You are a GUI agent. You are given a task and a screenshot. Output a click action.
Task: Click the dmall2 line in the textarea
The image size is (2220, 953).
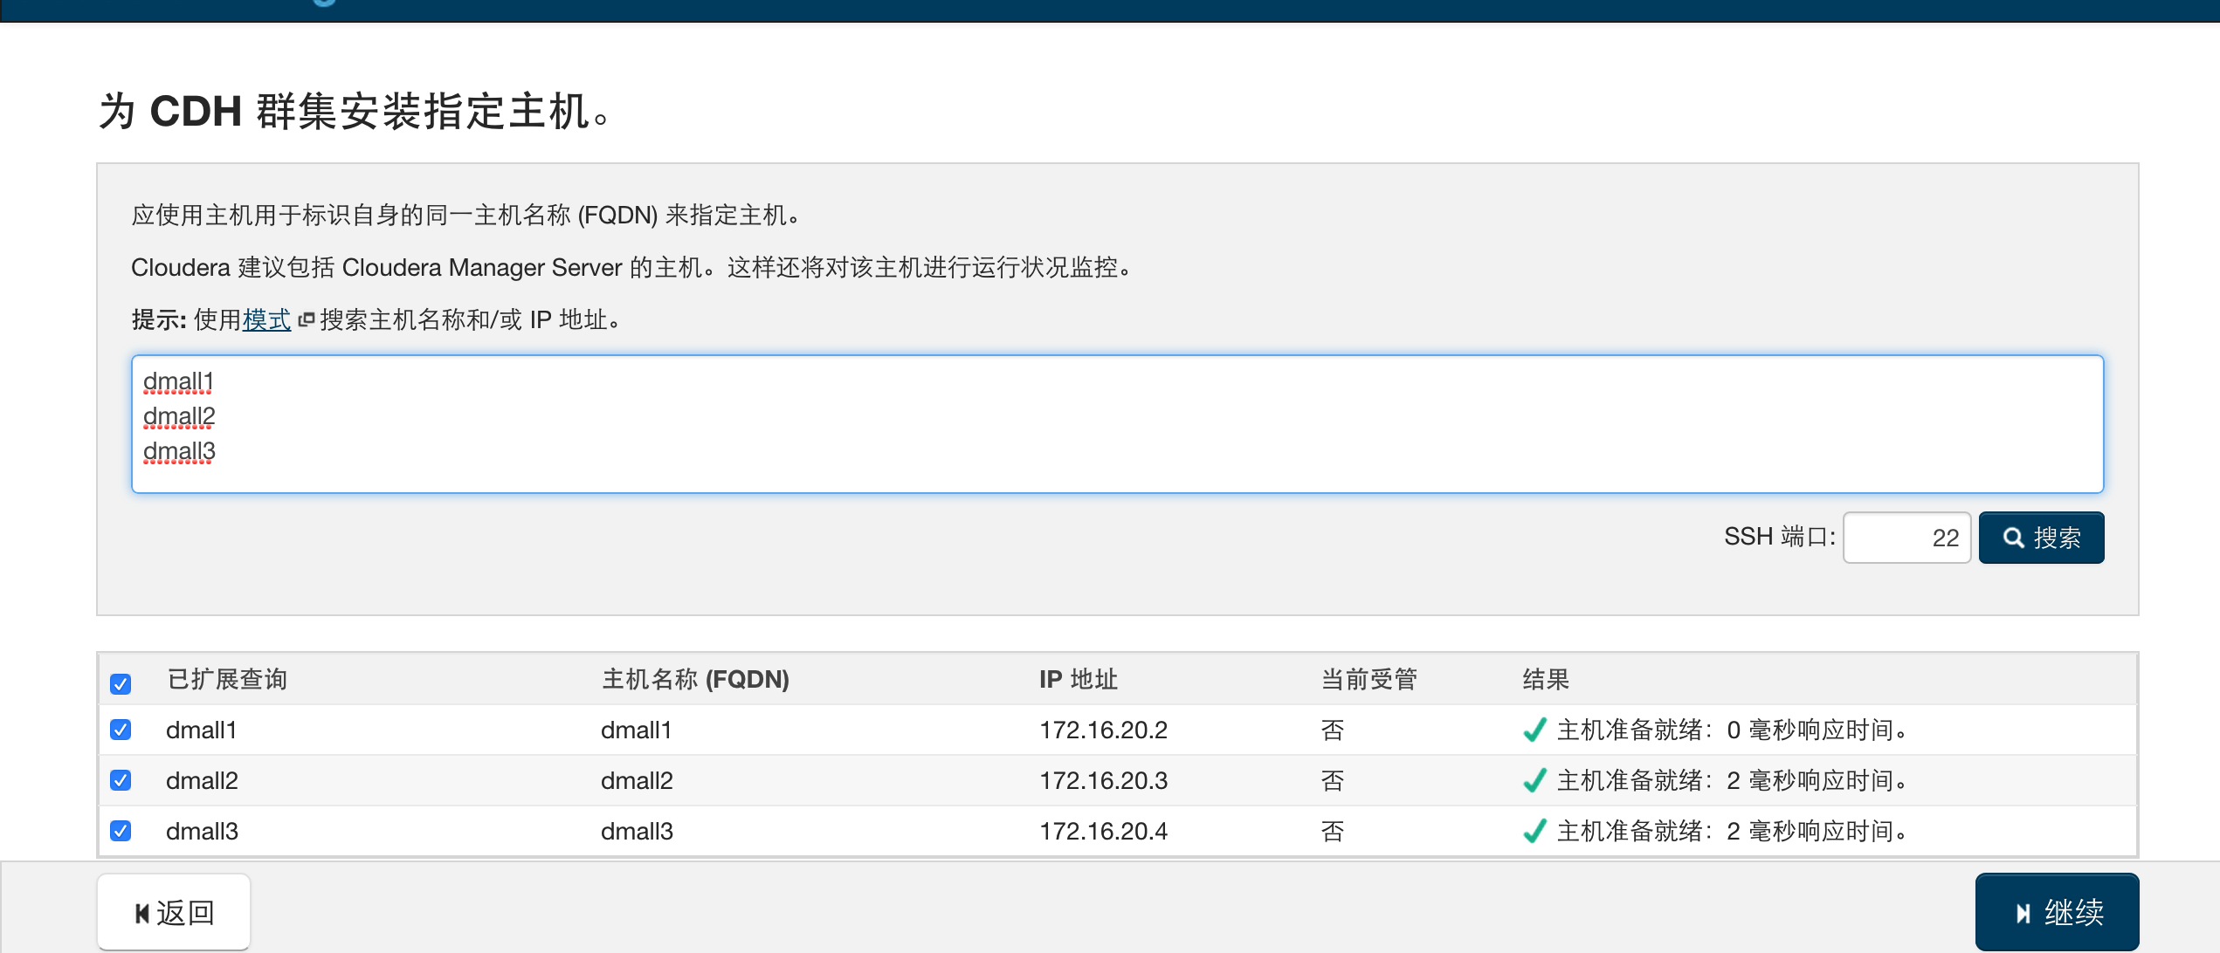point(179,417)
